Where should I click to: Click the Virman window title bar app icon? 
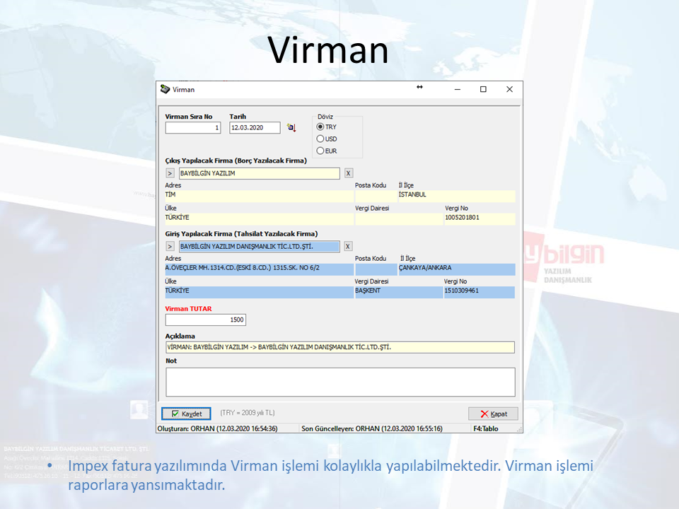(x=165, y=89)
